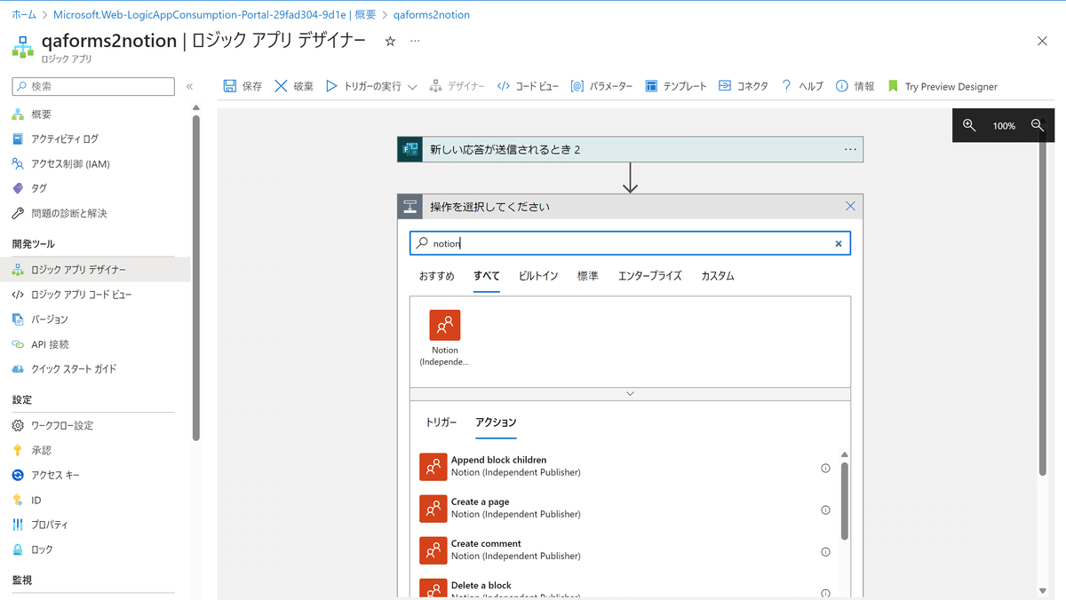
Task: Click the operation search box containing notion
Action: [x=630, y=243]
